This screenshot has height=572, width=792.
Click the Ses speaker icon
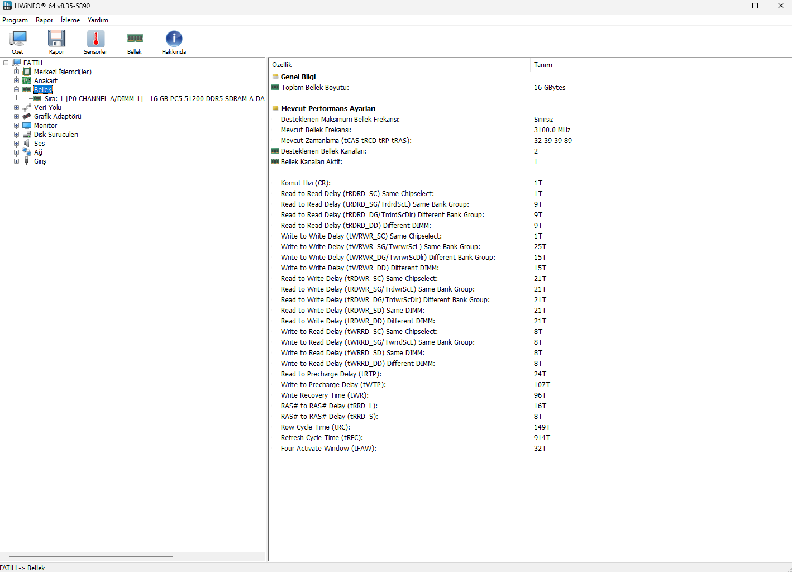pyautogui.click(x=27, y=143)
